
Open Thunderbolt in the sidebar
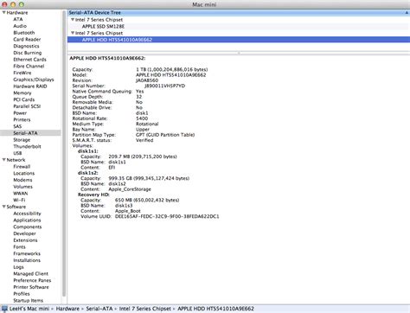[27, 146]
